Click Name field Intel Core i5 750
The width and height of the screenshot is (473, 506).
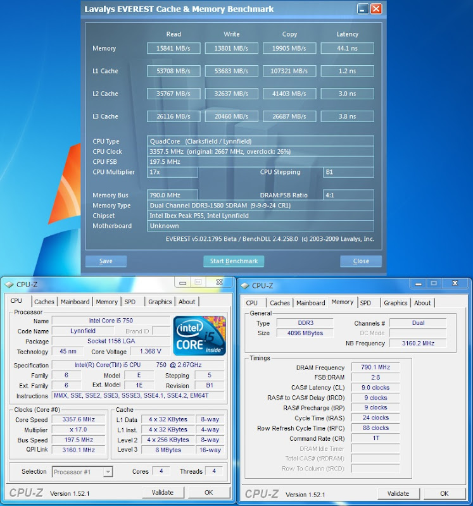[111, 321]
